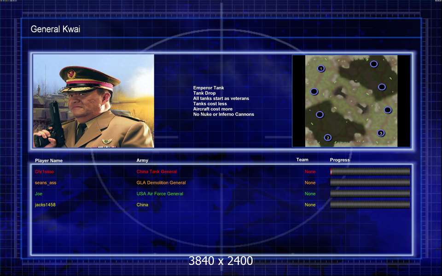Select 'All tanks start as veterans' text
This screenshot has height=276, width=442.
[221, 98]
